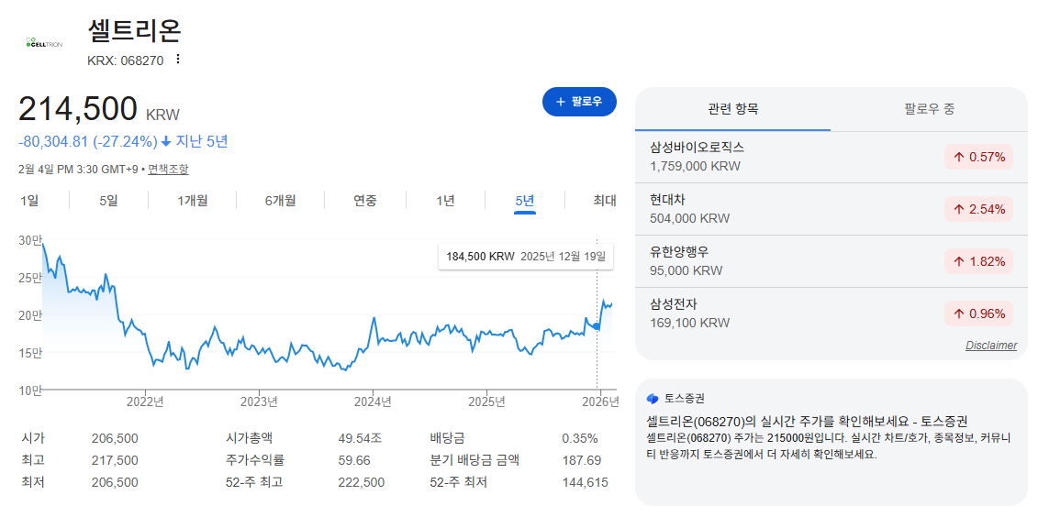Switch to the 팔로우 중 tab
This screenshot has width=1038, height=517.
(x=930, y=109)
